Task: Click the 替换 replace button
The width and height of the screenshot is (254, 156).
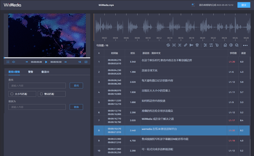Action: click(76, 107)
